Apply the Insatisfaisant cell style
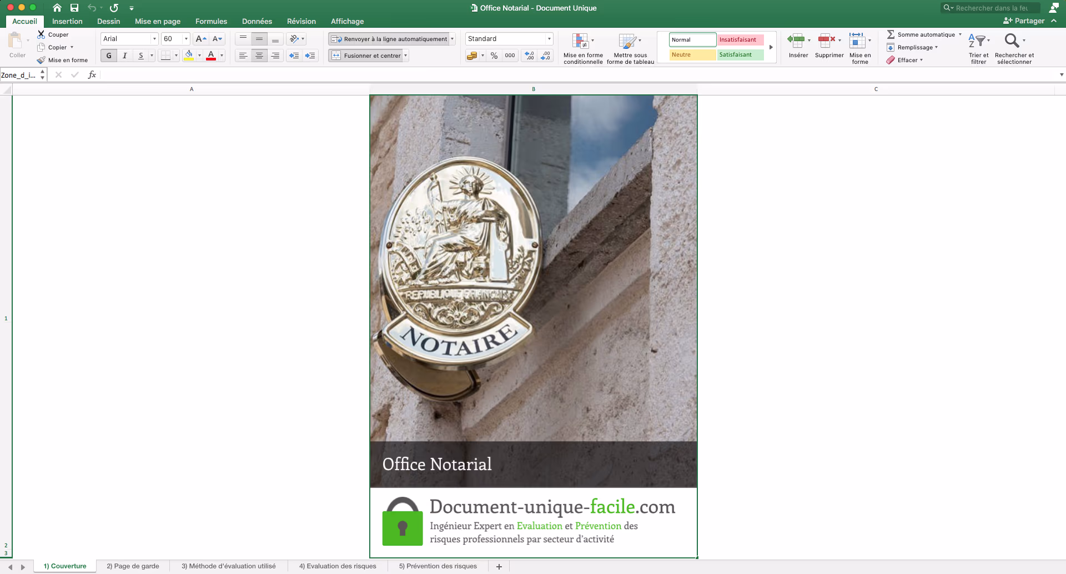1066x574 pixels. [x=741, y=40]
